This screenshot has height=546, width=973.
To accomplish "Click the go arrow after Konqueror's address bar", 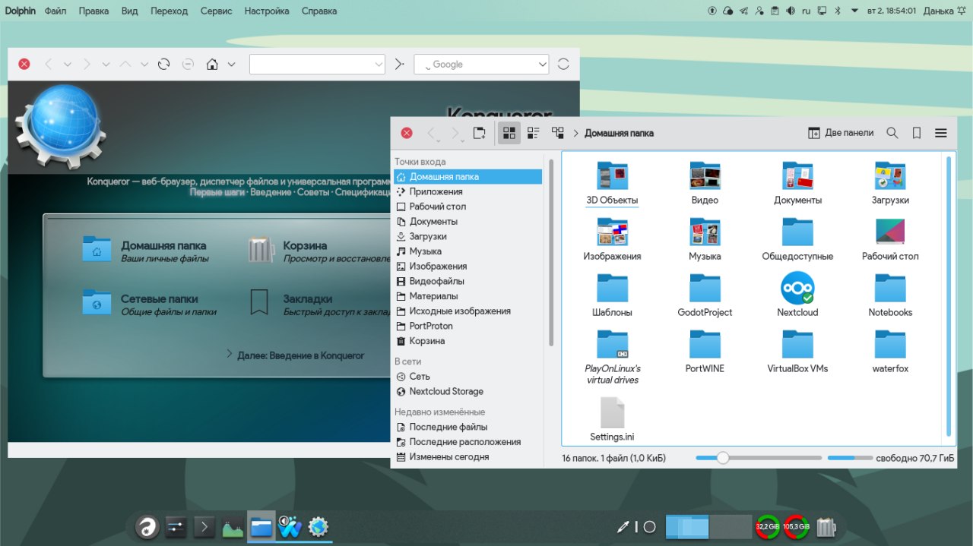I will [x=400, y=65].
